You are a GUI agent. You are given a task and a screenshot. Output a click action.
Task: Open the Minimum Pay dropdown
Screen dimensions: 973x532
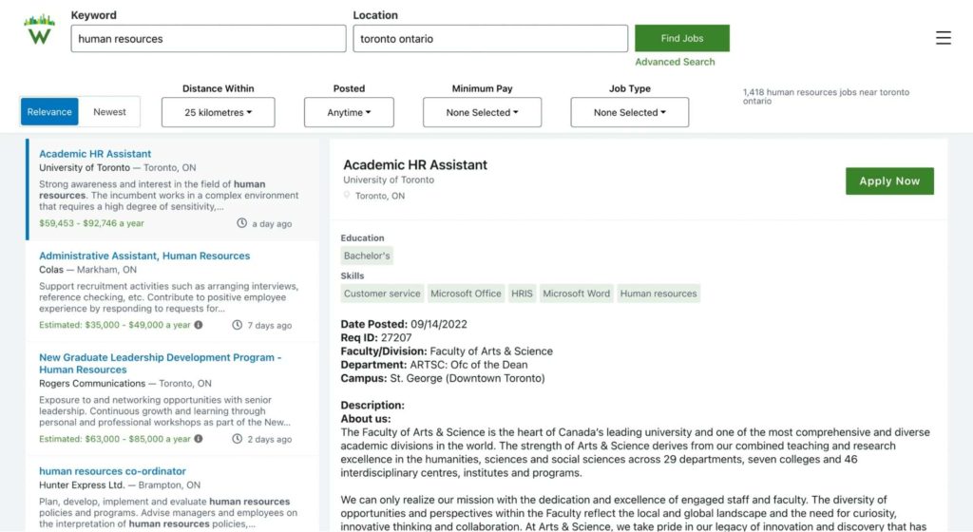(482, 112)
